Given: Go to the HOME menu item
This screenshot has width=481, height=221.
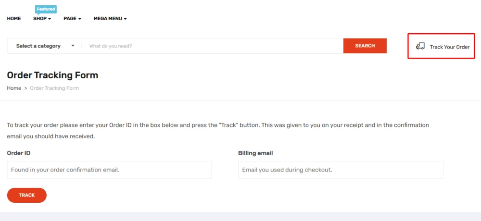Looking at the screenshot, I should [14, 19].
